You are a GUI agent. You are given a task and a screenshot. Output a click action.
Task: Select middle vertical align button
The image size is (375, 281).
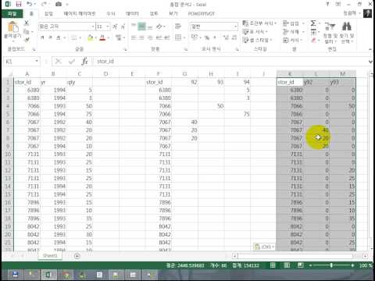tap(142, 27)
